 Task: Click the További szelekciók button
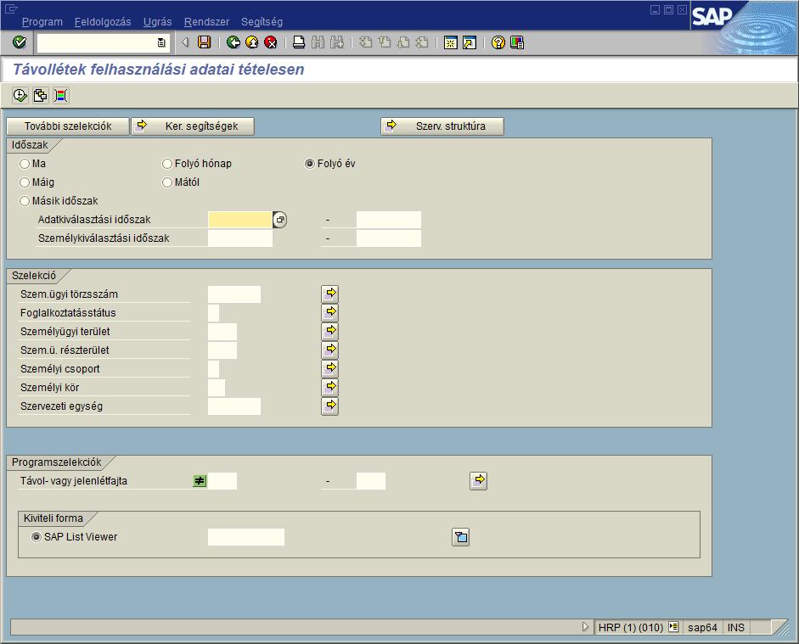point(68,126)
